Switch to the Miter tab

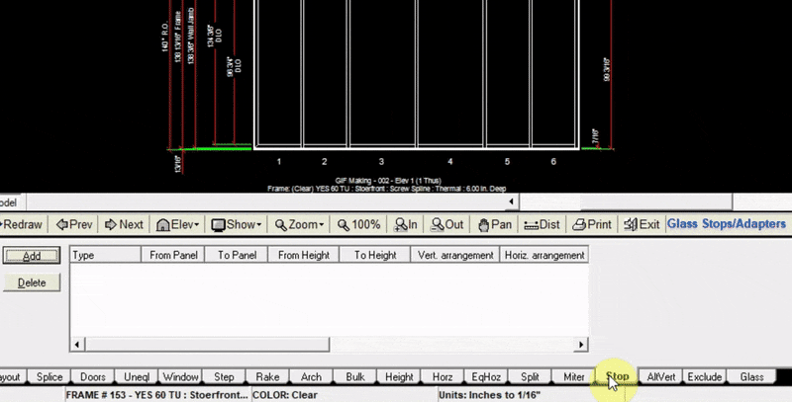pyautogui.click(x=574, y=376)
